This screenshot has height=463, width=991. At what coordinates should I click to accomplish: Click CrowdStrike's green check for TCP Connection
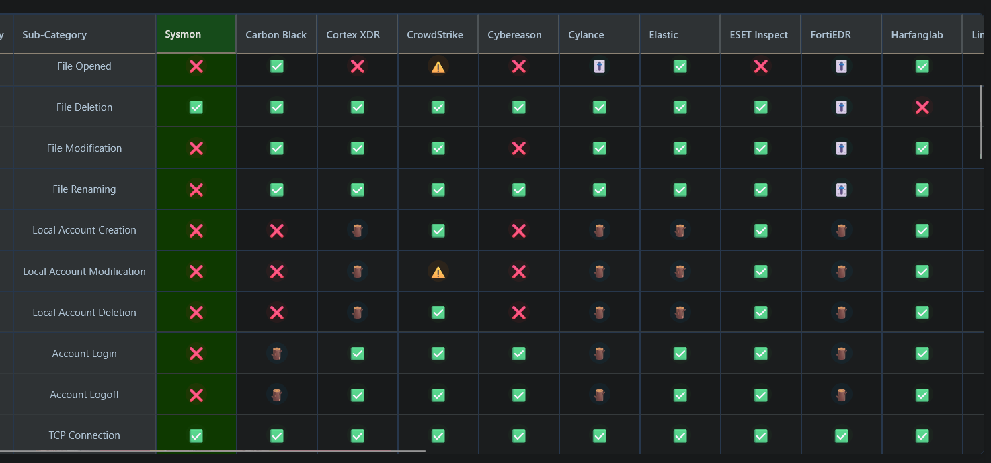438,436
